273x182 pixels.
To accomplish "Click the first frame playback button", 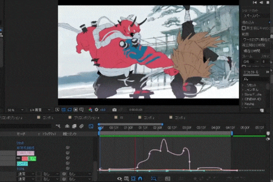I will [255, 2].
